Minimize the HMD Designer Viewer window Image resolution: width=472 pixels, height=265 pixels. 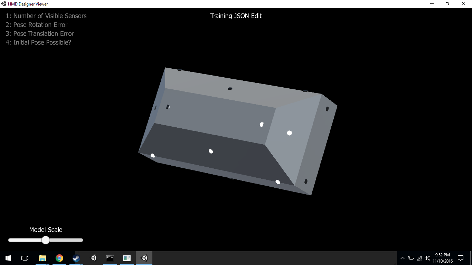tap(432, 4)
